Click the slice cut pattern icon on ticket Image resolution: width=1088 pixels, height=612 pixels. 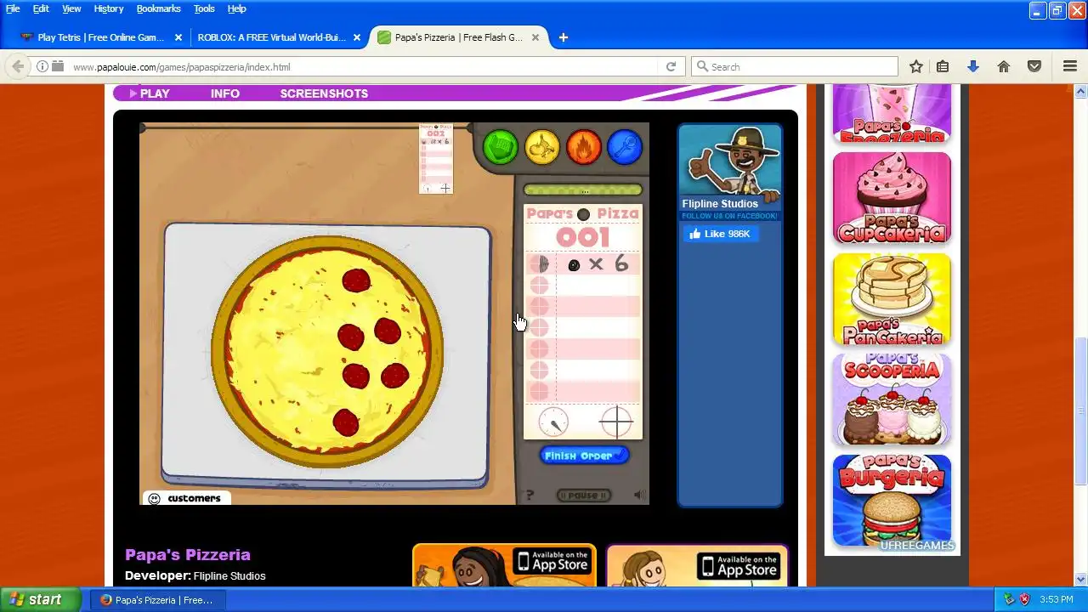(616, 422)
